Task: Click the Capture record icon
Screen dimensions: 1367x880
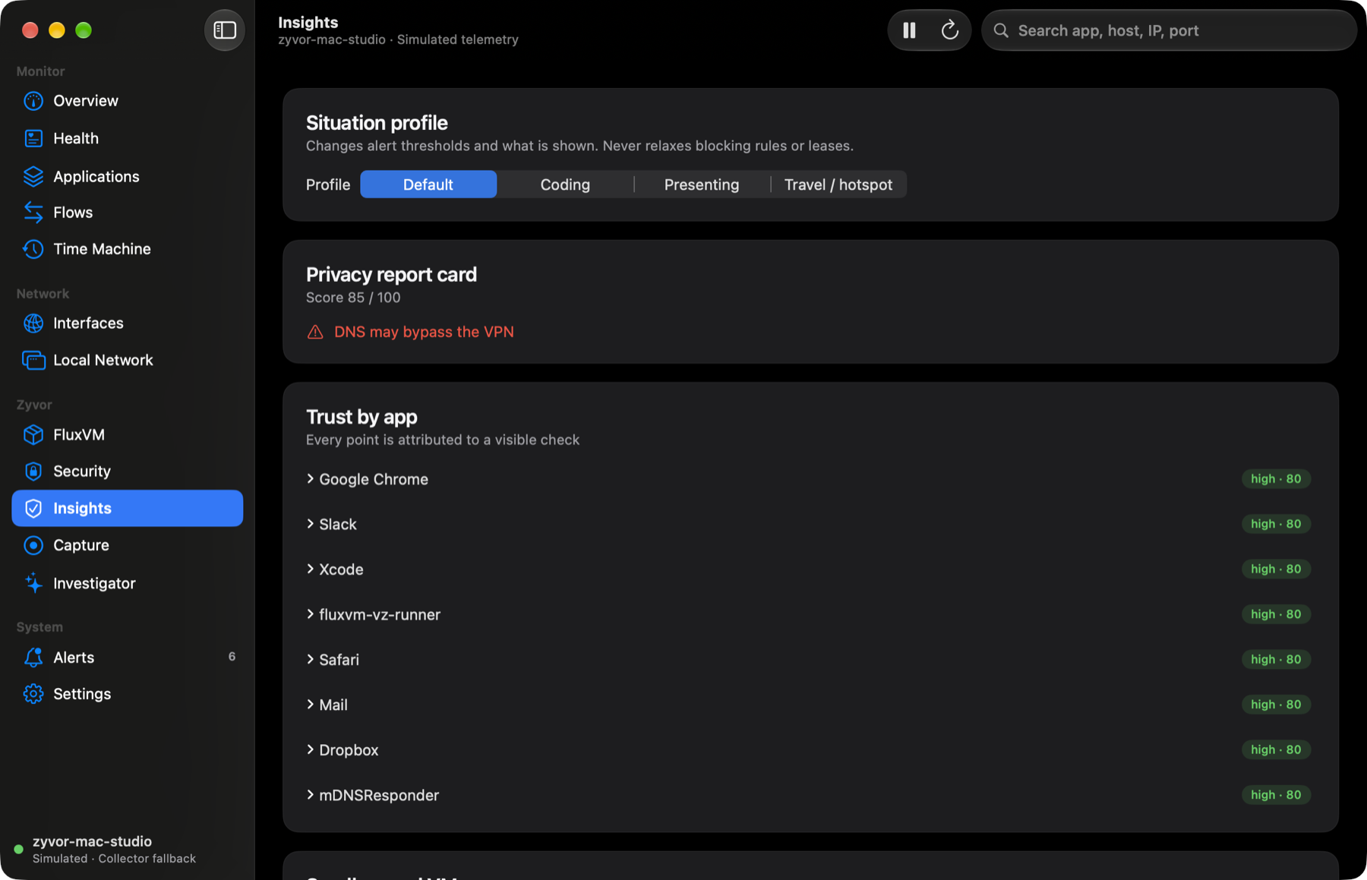Action: tap(33, 545)
